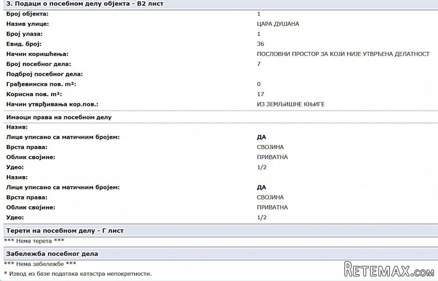Image resolution: width=438 pixels, height=281 pixels.
Task: Select the "Начин утврђивања кор.пов.:" label
Action: pyautogui.click(x=52, y=104)
